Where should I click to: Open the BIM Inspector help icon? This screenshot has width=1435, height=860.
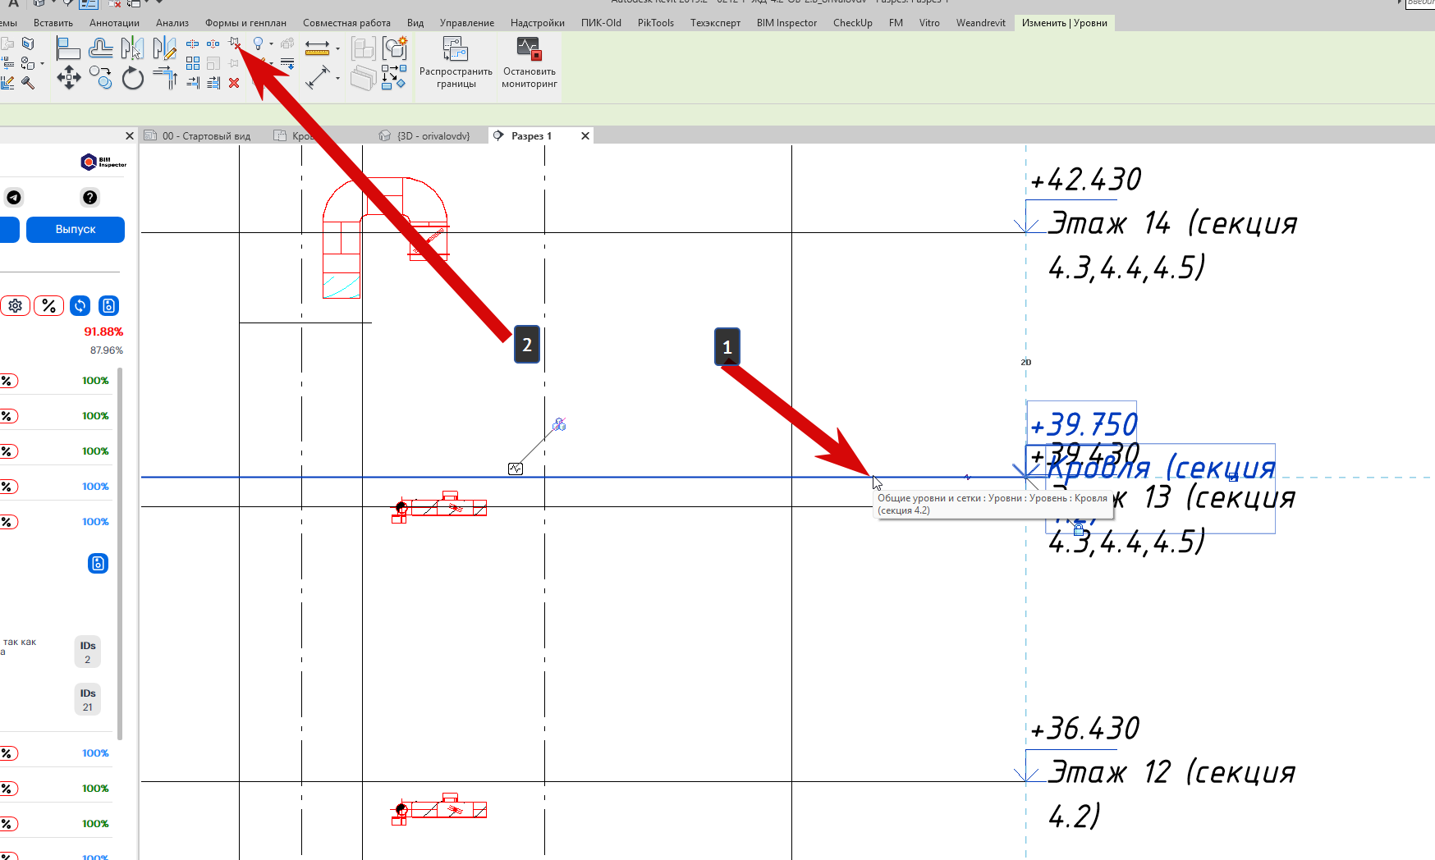coord(90,197)
